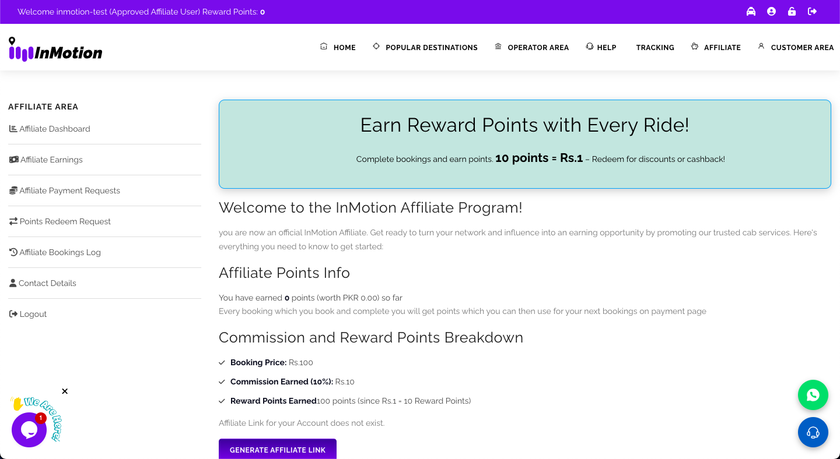This screenshot has height=459, width=840.
Task: Dismiss the 'We Are Here' chat prompt
Action: point(65,391)
